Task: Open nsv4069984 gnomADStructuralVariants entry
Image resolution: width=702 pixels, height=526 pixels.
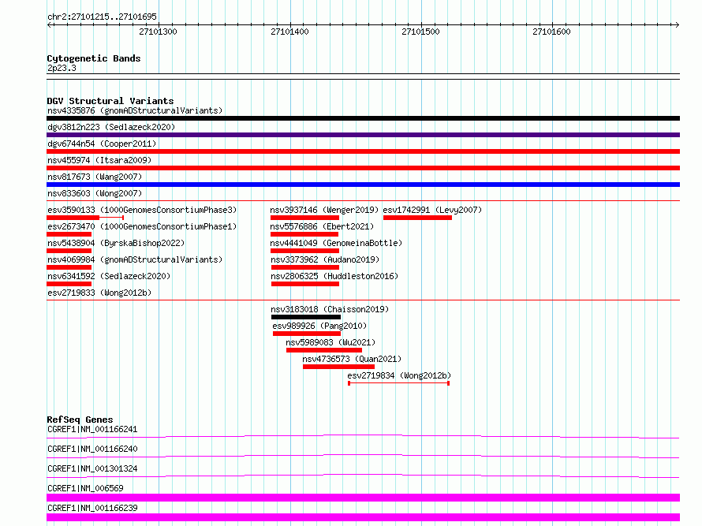Action: tap(135, 259)
